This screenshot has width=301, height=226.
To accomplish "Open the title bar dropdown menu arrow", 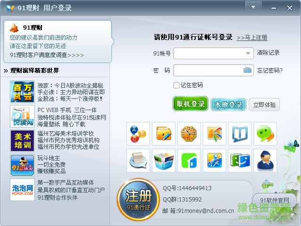I will coord(253,8).
